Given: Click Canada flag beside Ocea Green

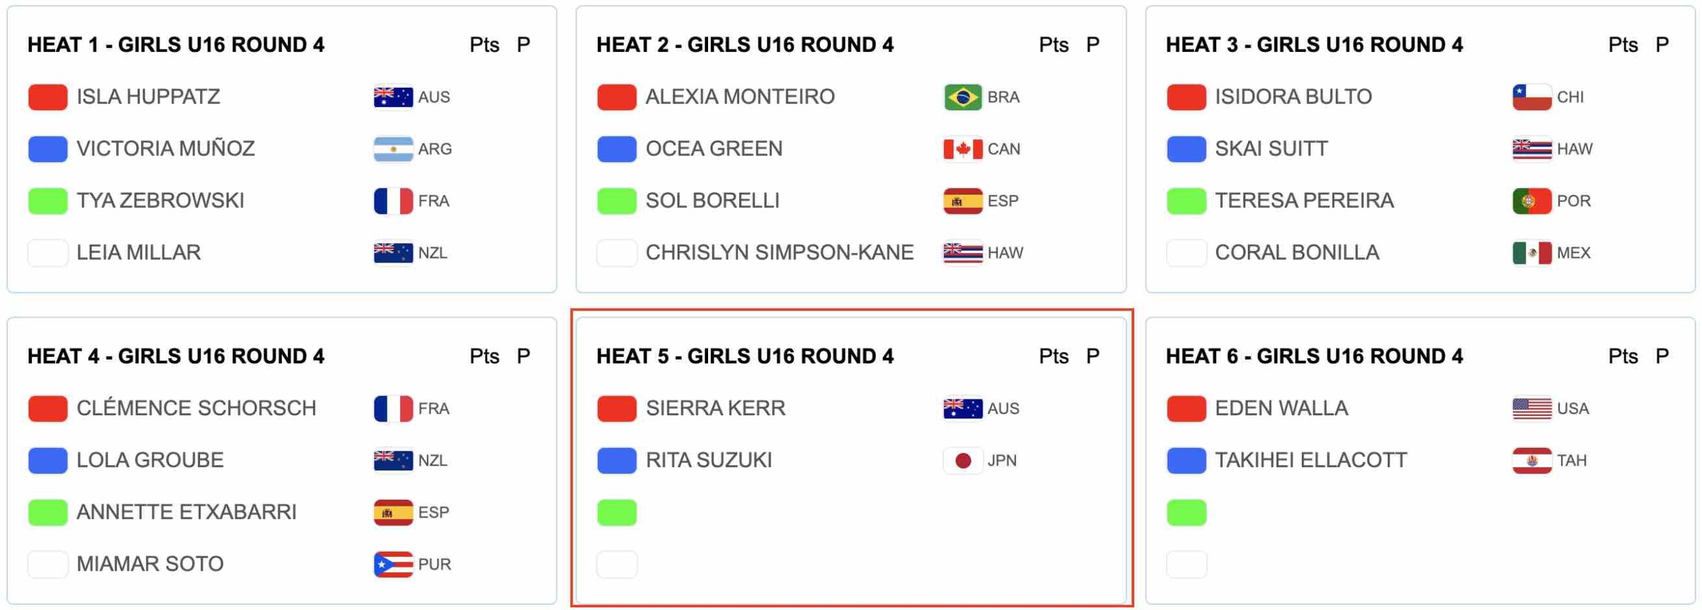Looking at the screenshot, I should pyautogui.click(x=962, y=149).
